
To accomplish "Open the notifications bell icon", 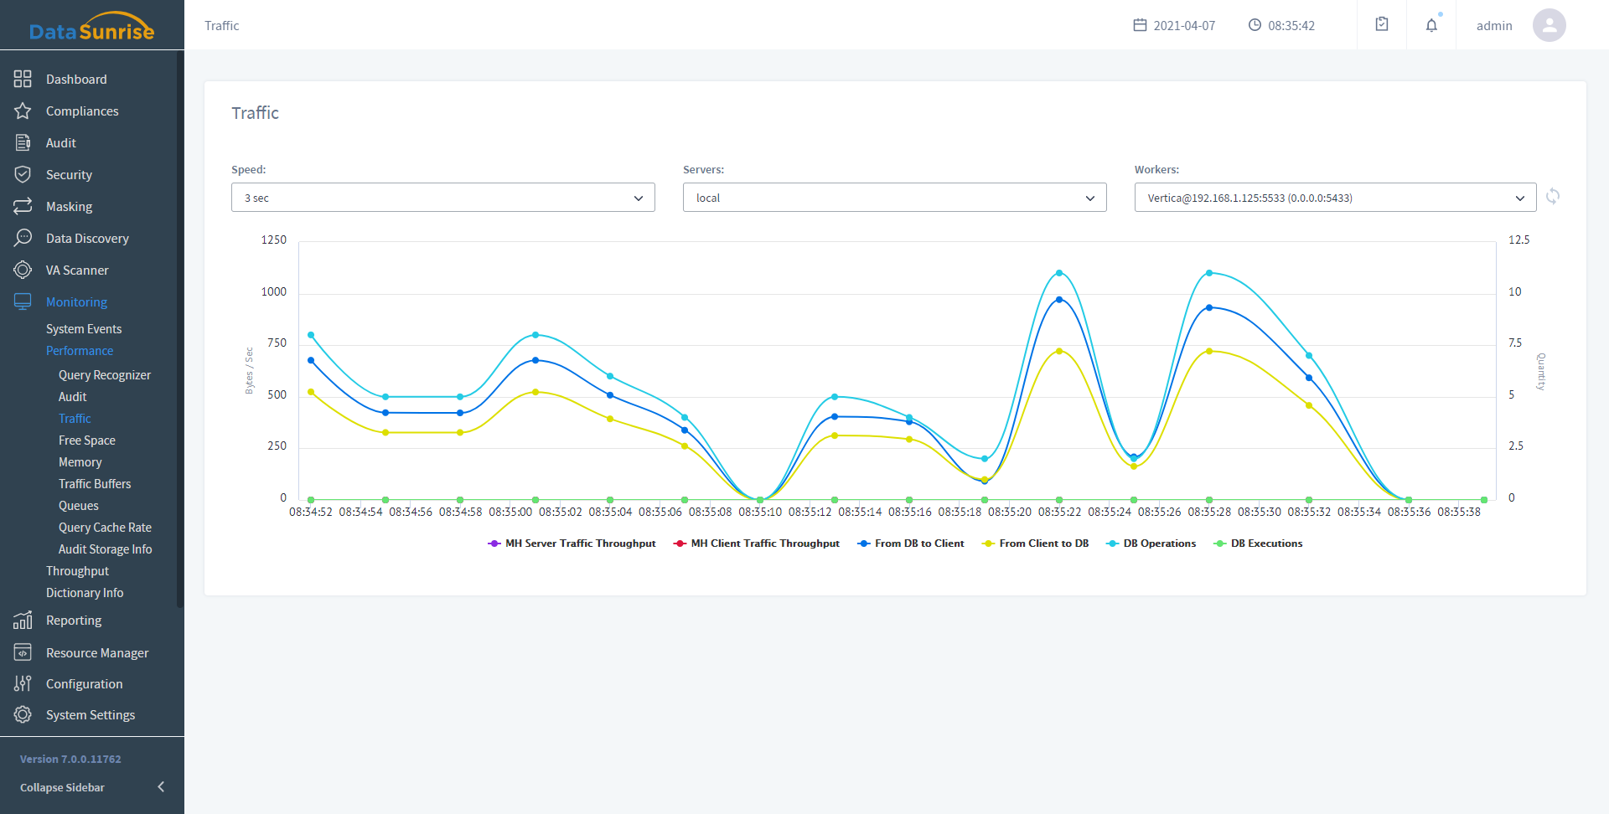I will pyautogui.click(x=1431, y=25).
